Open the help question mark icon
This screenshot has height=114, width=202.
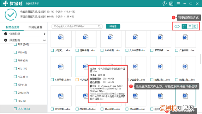point(164,3)
